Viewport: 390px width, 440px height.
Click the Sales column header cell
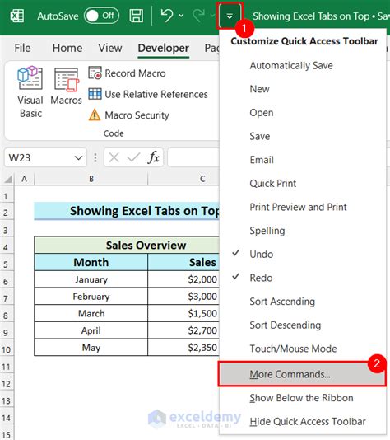tap(183, 262)
